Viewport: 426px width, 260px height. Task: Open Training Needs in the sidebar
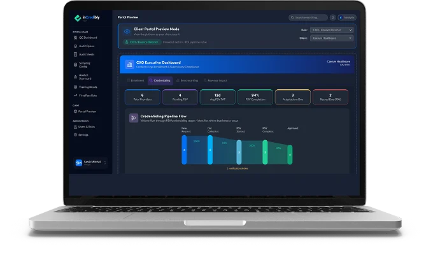point(85,85)
